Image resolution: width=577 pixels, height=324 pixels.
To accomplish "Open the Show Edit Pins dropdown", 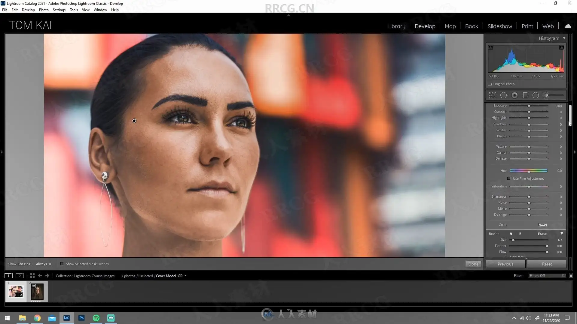I will point(43,264).
